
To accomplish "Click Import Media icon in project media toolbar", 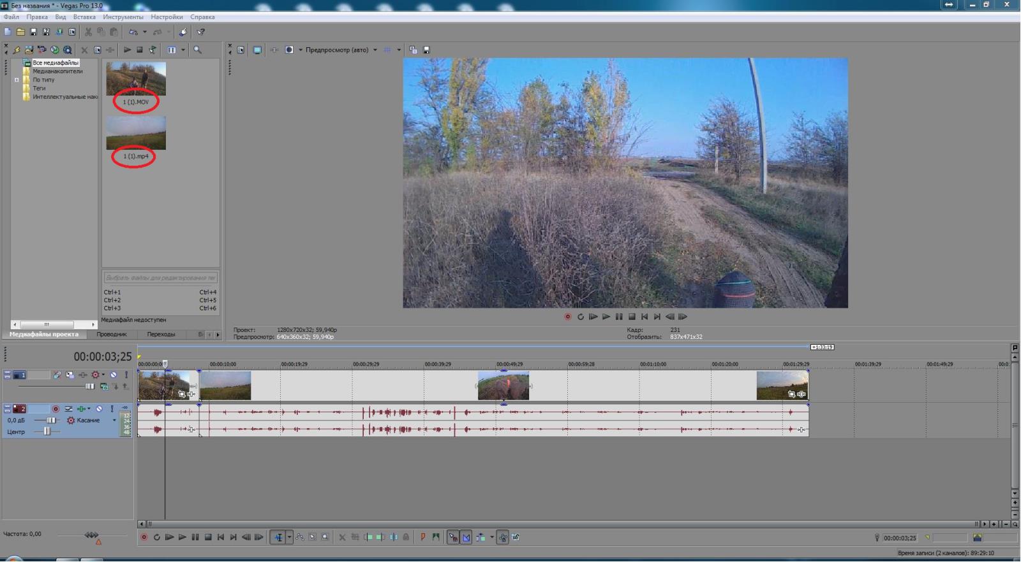I will point(29,50).
